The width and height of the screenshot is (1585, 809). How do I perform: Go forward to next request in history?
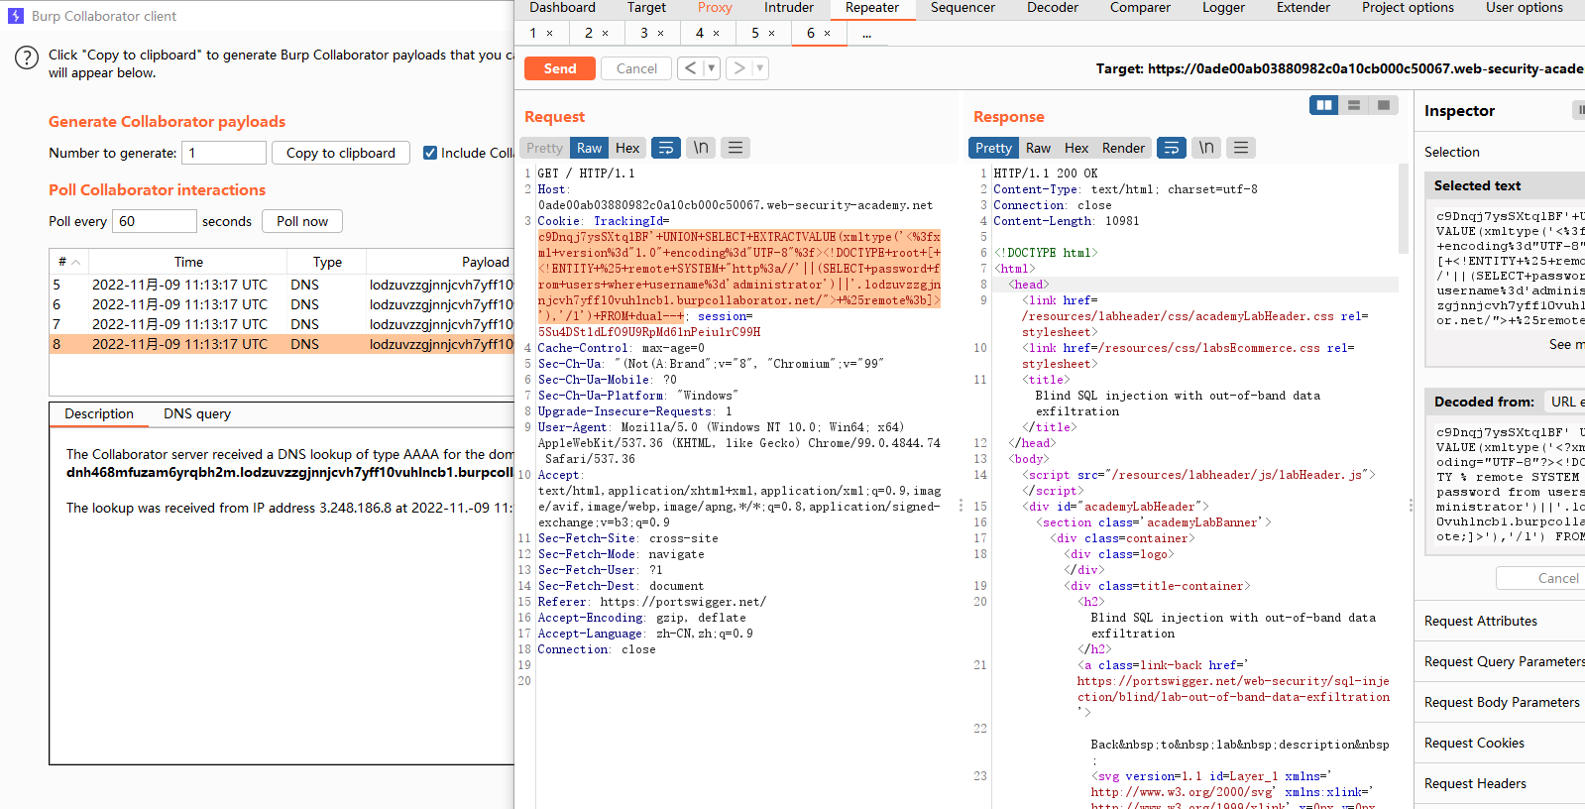point(738,68)
